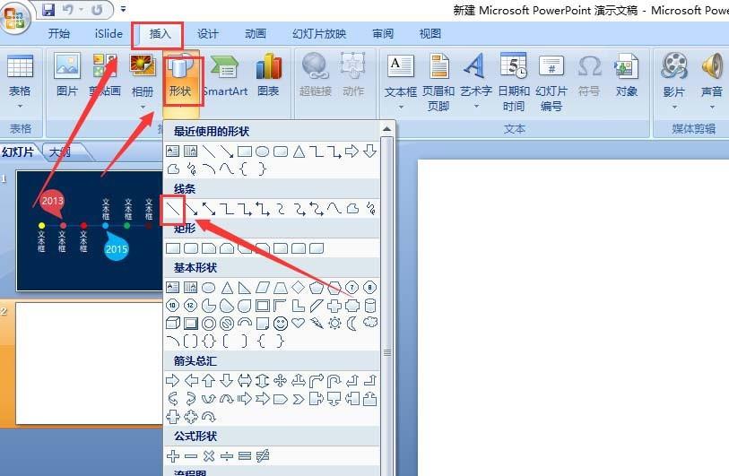Choose the heart shape in 基本形状

tap(299, 323)
